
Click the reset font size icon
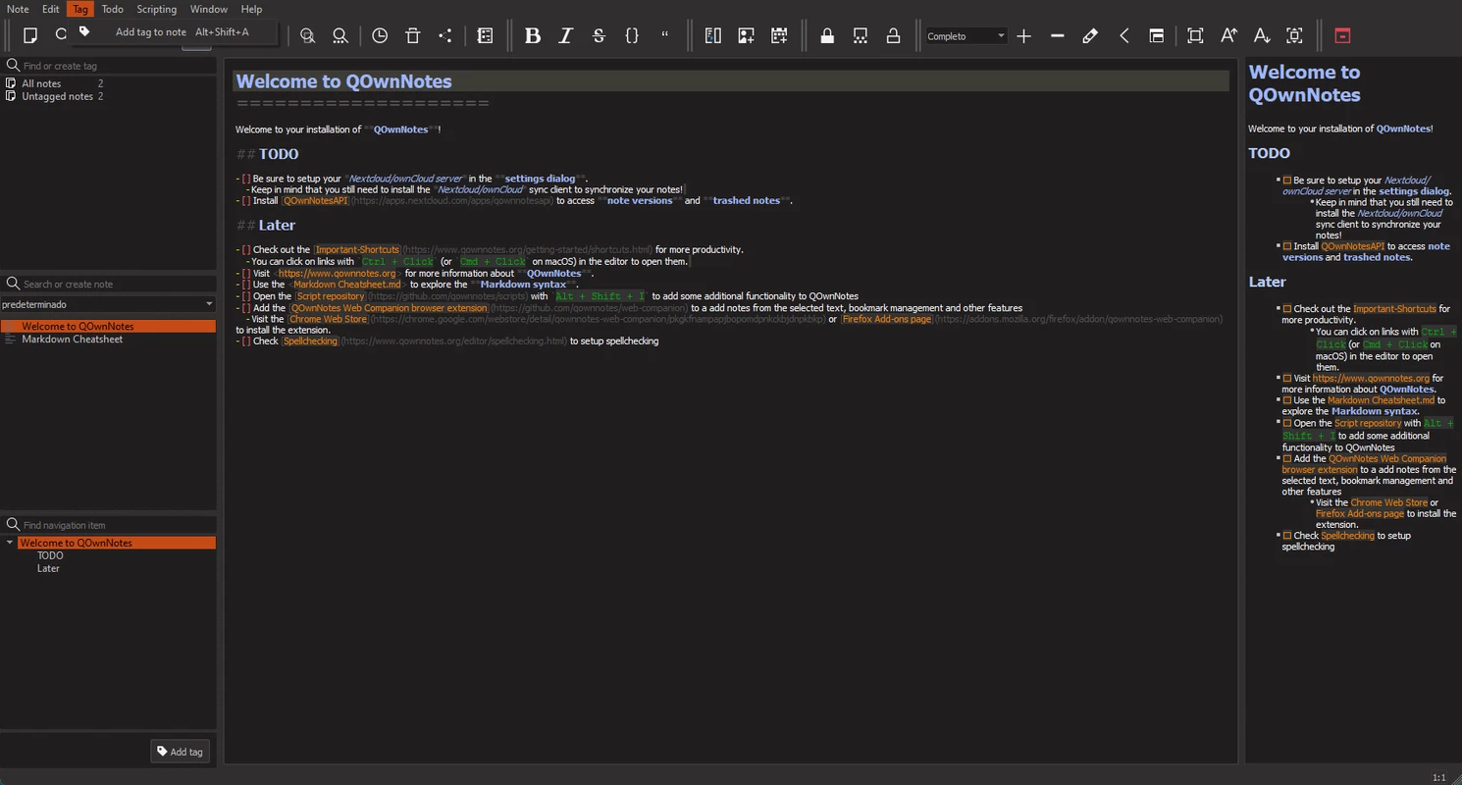pyautogui.click(x=1294, y=35)
